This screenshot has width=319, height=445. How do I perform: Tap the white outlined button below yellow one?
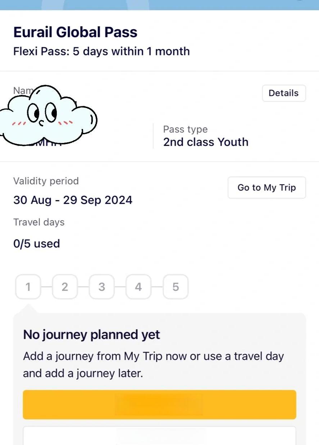[159, 436]
